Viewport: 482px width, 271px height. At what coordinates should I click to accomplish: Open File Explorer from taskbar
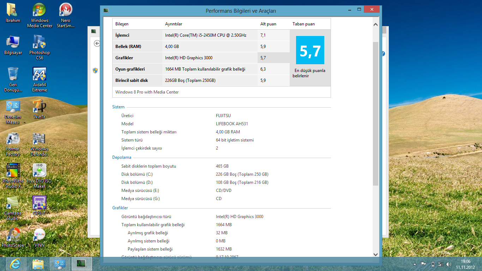pyautogui.click(x=38, y=264)
